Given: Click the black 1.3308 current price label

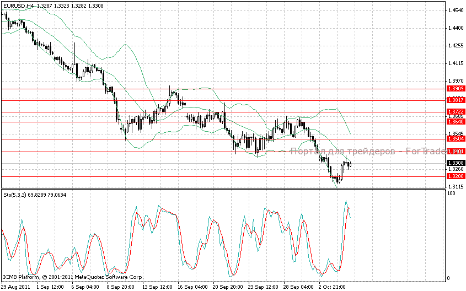Looking at the screenshot, I should click(455, 163).
